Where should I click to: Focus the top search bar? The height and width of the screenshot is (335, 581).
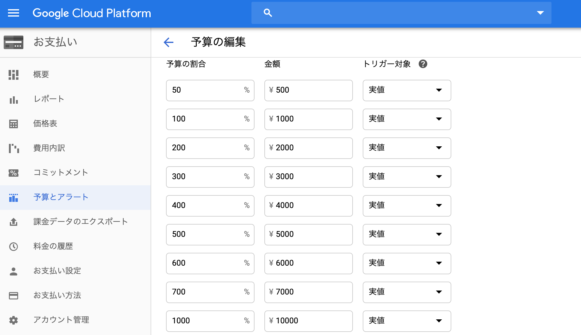401,13
